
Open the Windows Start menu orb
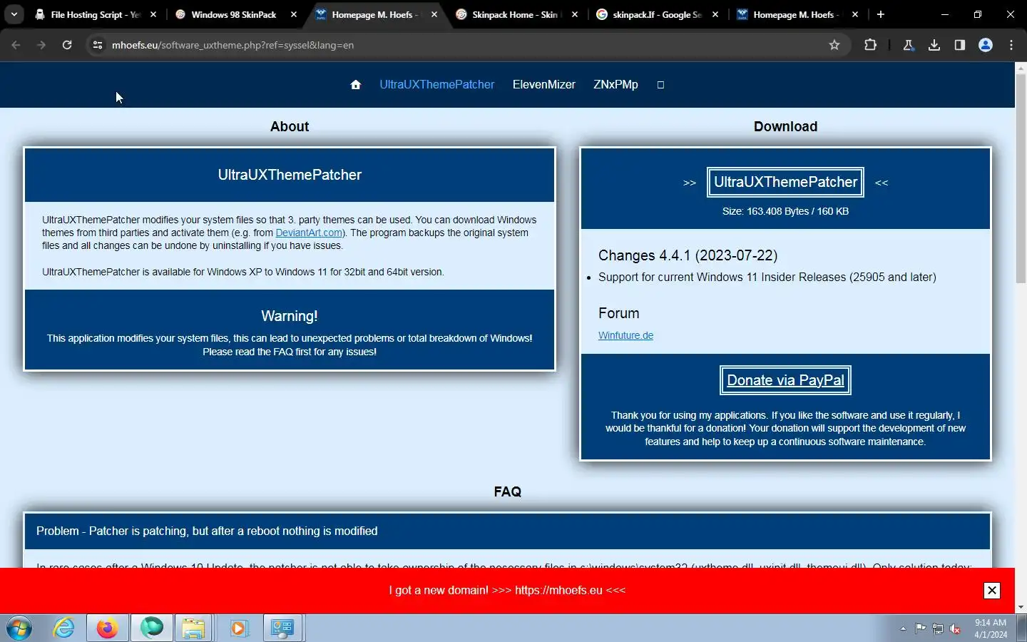19,628
